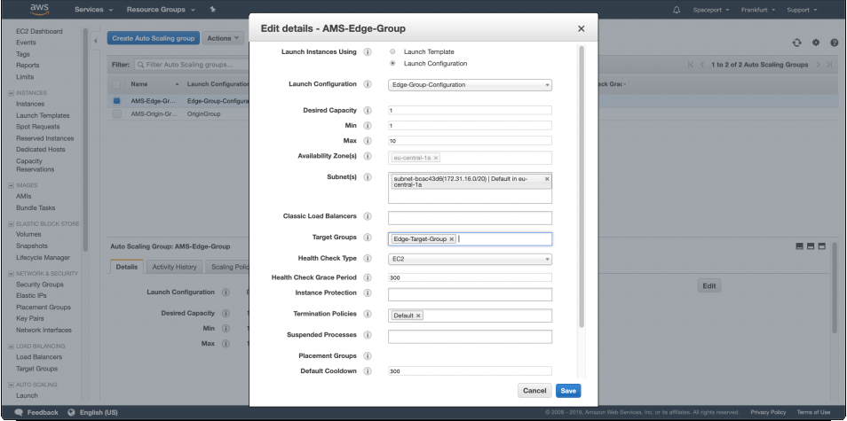Click info icon next to Launch Configuration
This screenshot has width=847, height=421.
(x=368, y=84)
